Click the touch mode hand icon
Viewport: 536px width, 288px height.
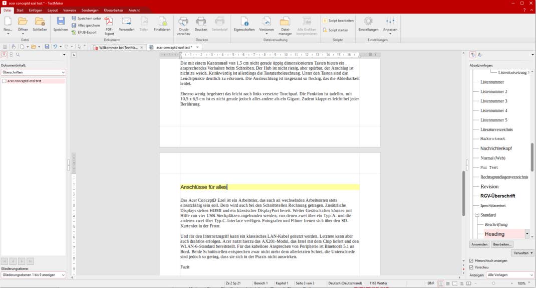14,47
